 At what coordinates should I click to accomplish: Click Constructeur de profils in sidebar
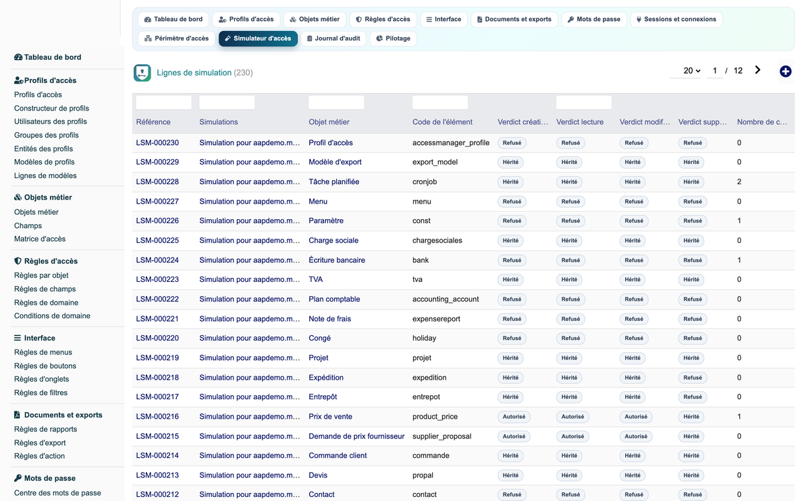coord(51,108)
